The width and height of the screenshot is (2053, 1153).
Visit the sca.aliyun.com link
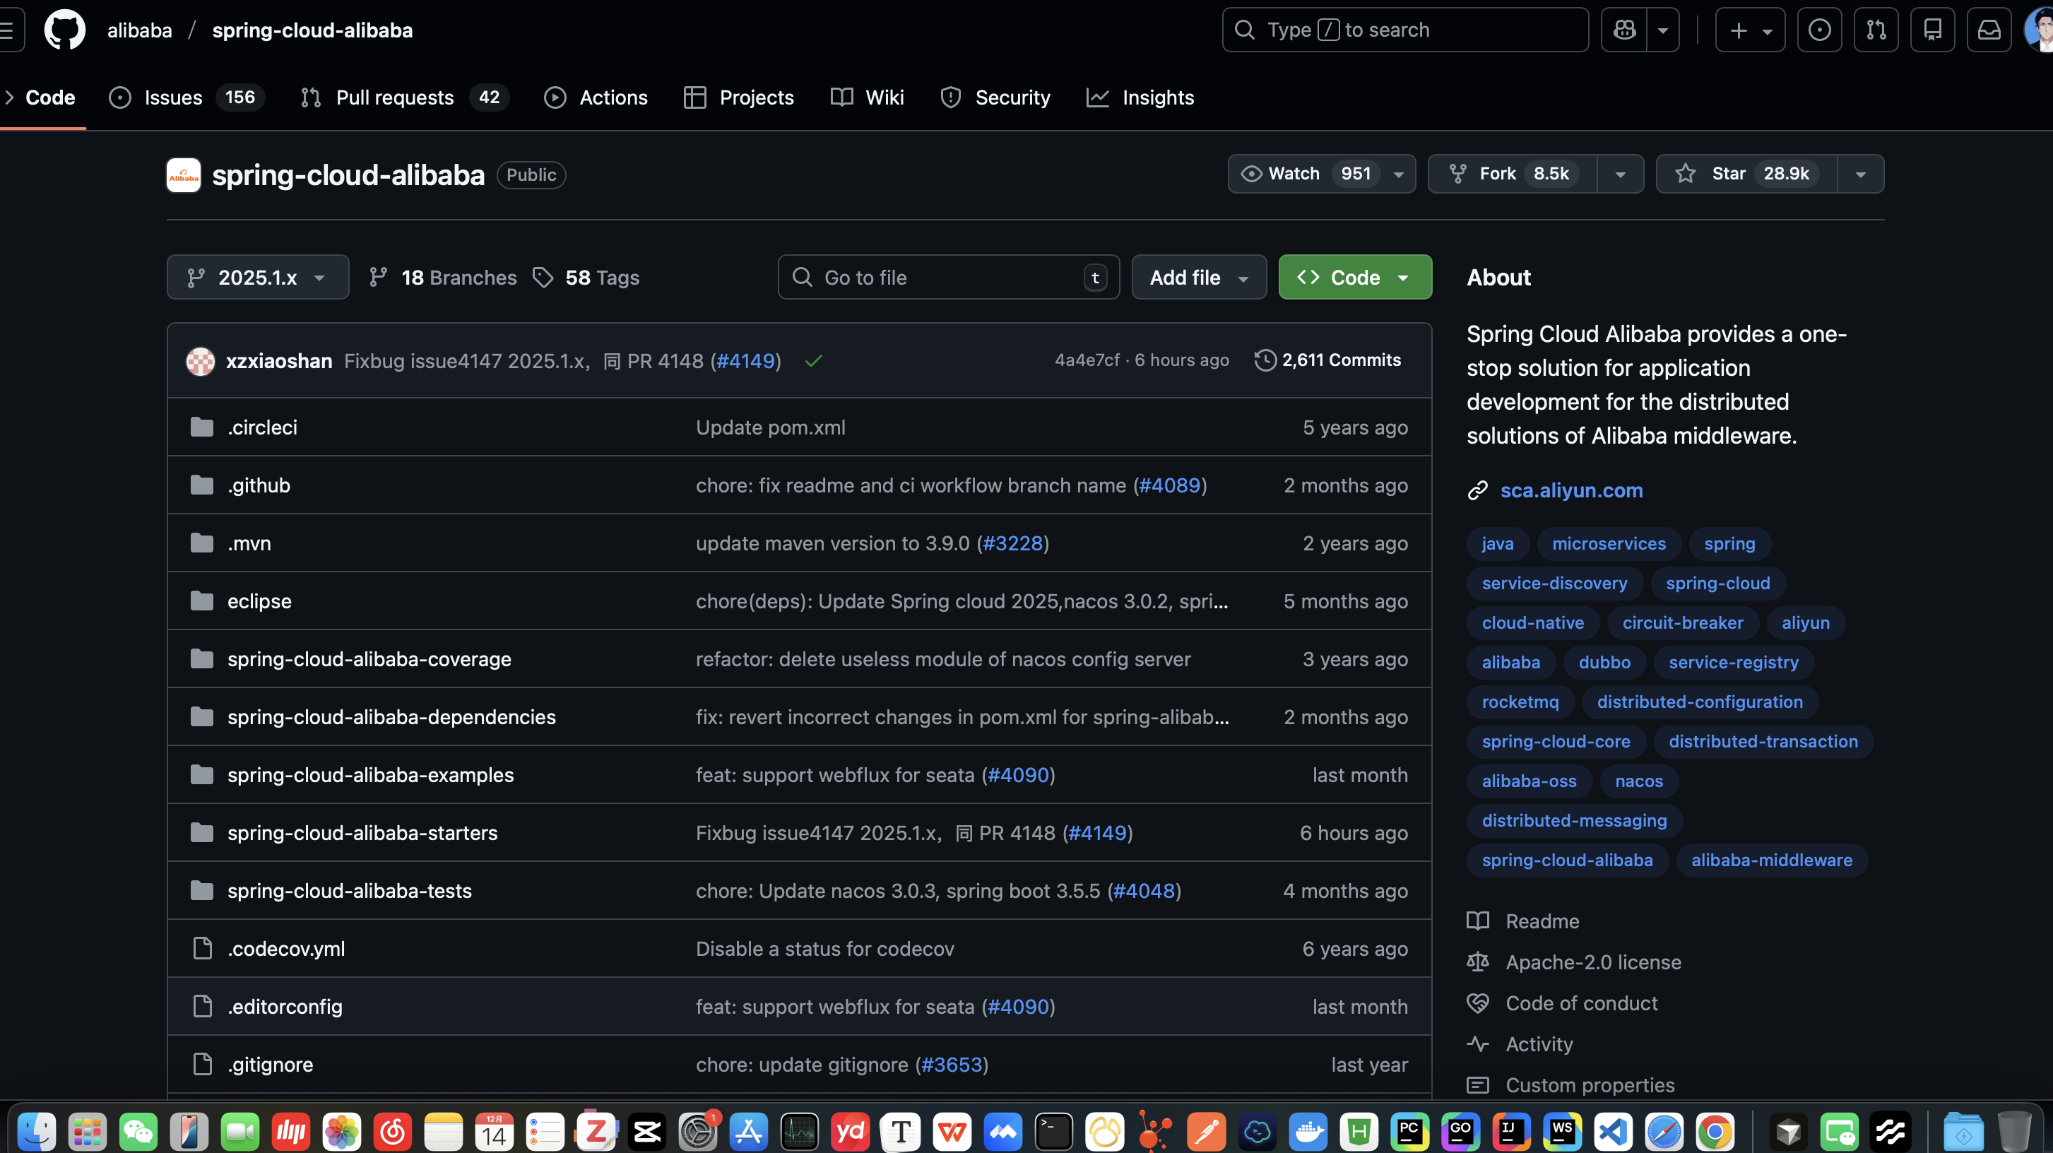(x=1570, y=490)
